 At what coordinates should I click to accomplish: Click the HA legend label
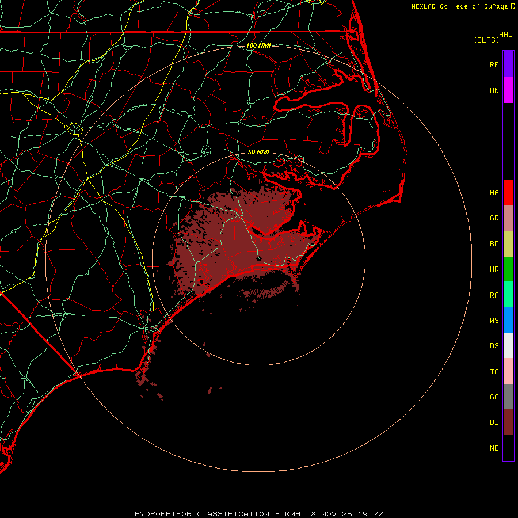tap(494, 193)
